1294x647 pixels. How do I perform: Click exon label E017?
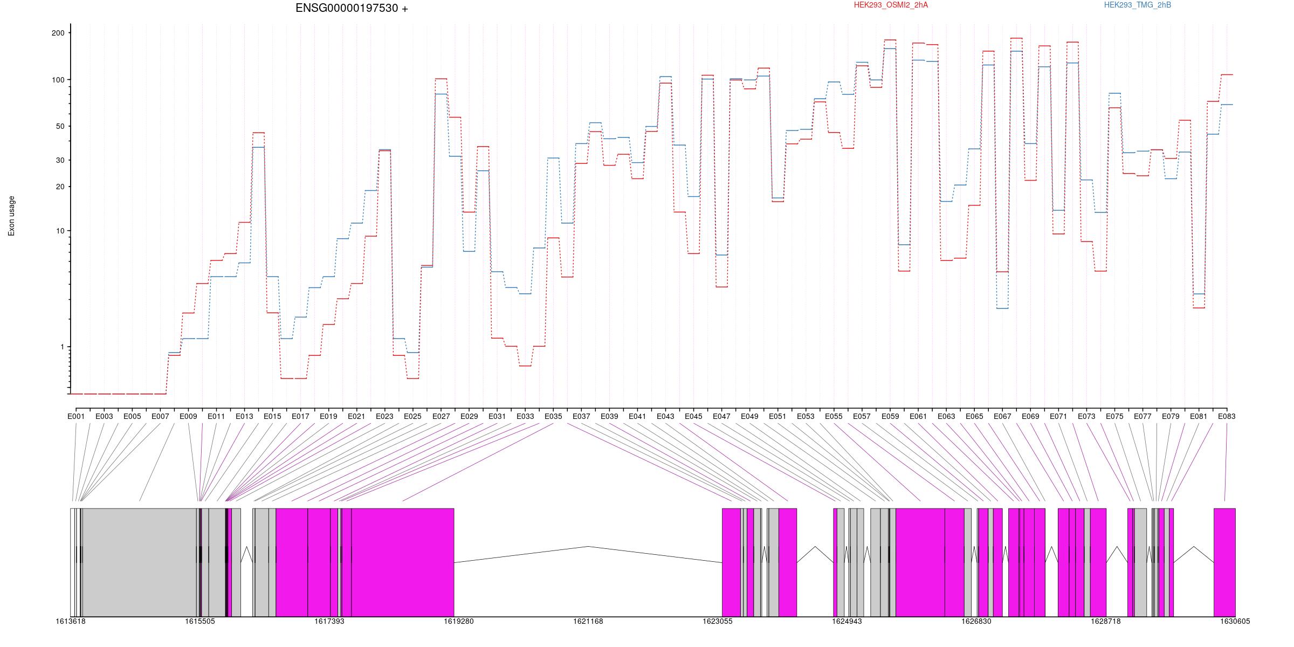point(300,416)
